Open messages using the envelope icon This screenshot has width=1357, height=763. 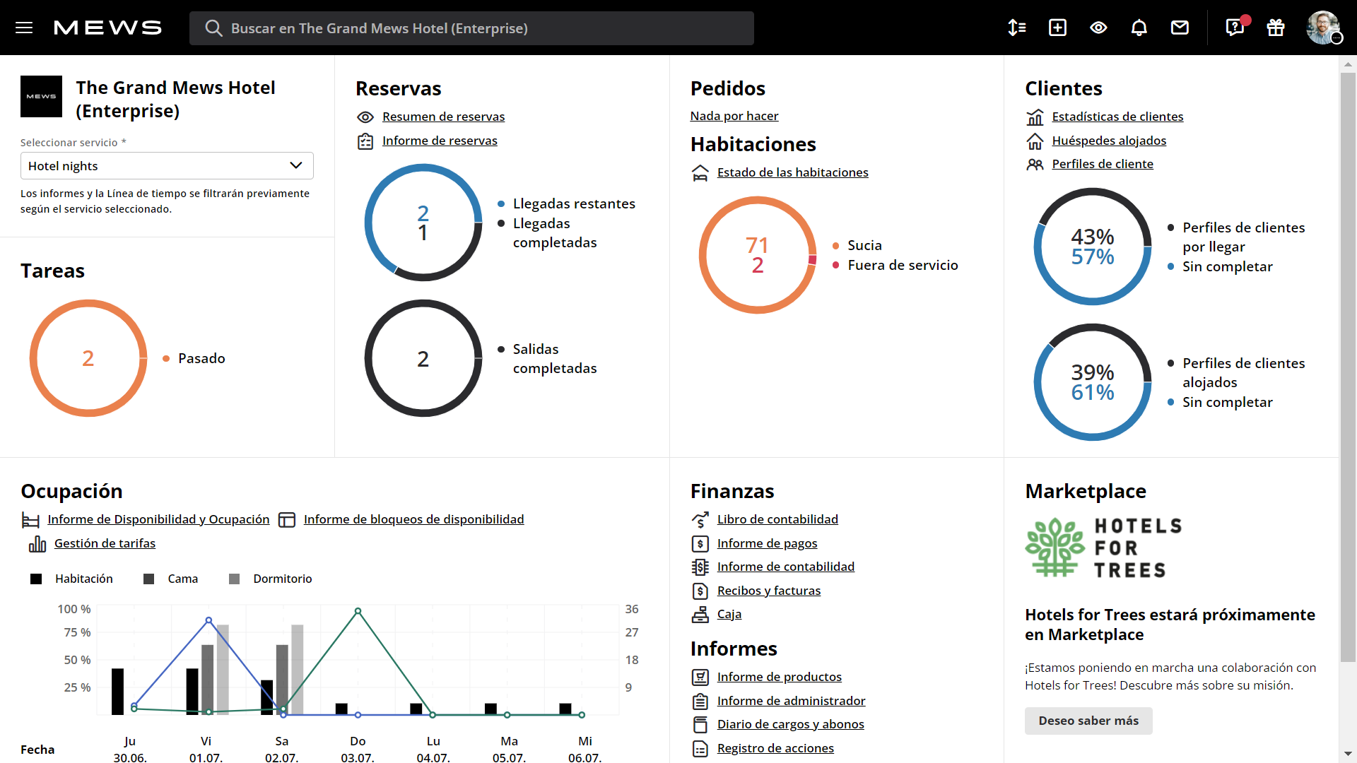[1180, 28]
